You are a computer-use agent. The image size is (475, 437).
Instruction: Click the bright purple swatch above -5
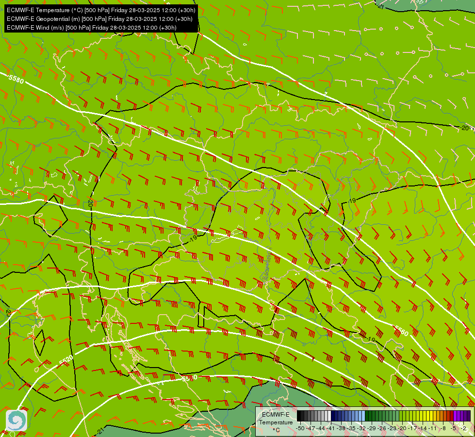coord(455,416)
